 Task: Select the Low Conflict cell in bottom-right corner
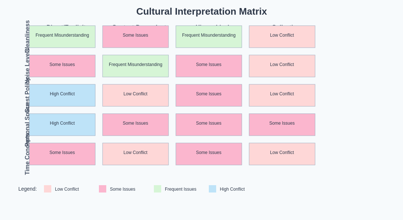(x=282, y=154)
